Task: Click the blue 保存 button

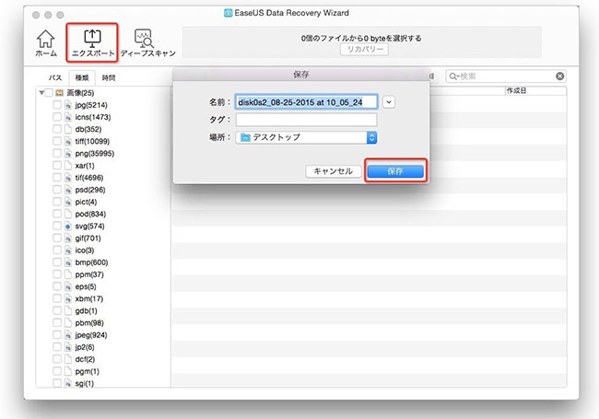Action: 395,171
